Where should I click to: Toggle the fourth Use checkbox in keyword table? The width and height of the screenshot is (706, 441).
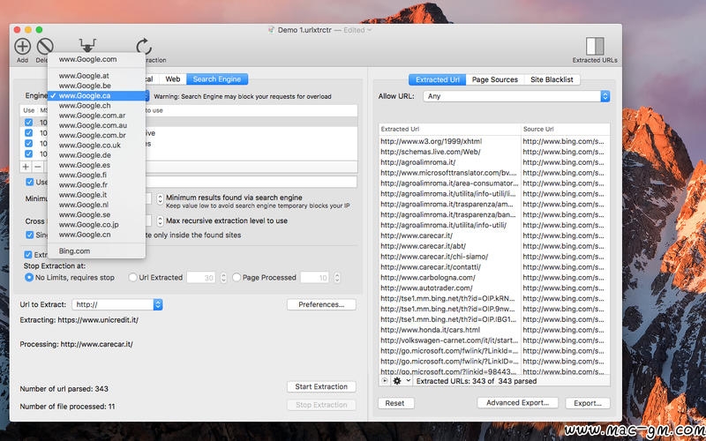29,153
